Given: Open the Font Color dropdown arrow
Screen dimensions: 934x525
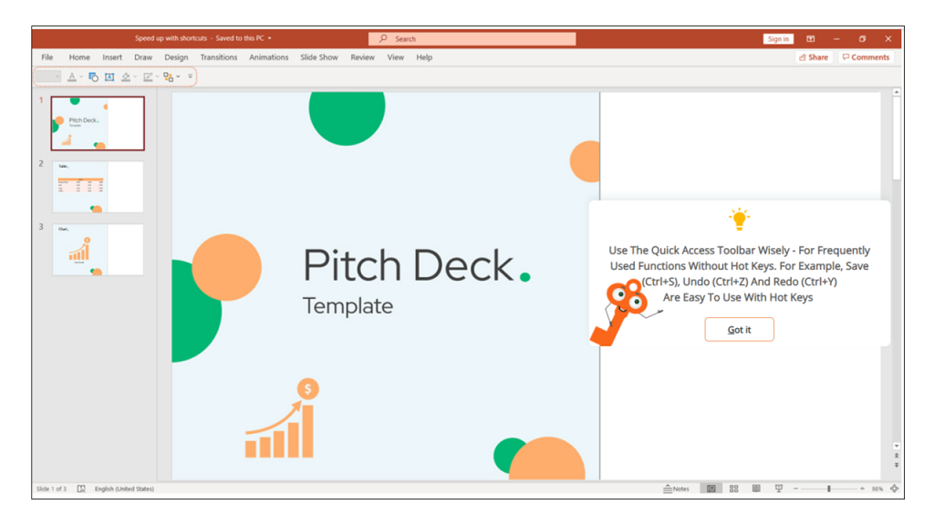Looking at the screenshot, I should (x=81, y=77).
